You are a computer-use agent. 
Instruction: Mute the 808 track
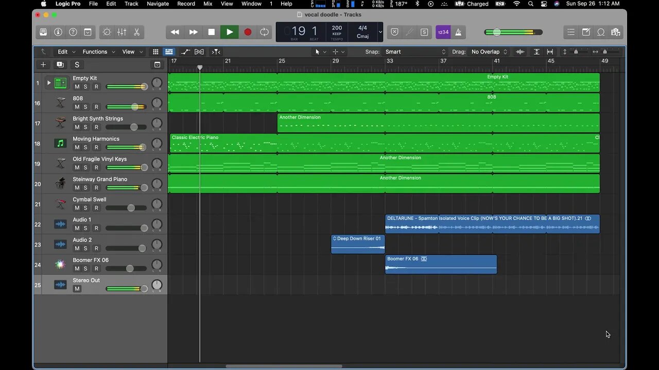pos(77,107)
